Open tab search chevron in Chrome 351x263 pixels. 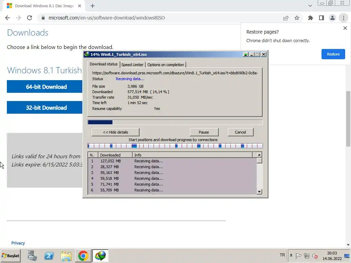(310, 6)
